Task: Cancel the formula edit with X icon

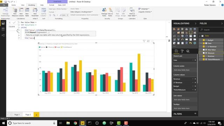Action: tap(9, 22)
